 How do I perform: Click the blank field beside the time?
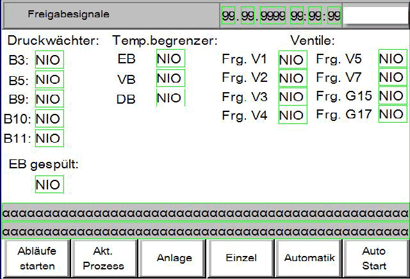[x=375, y=14]
